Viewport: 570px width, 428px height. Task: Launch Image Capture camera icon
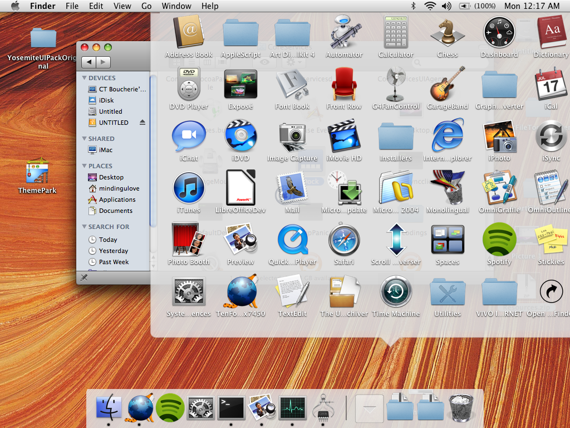pos(292,137)
